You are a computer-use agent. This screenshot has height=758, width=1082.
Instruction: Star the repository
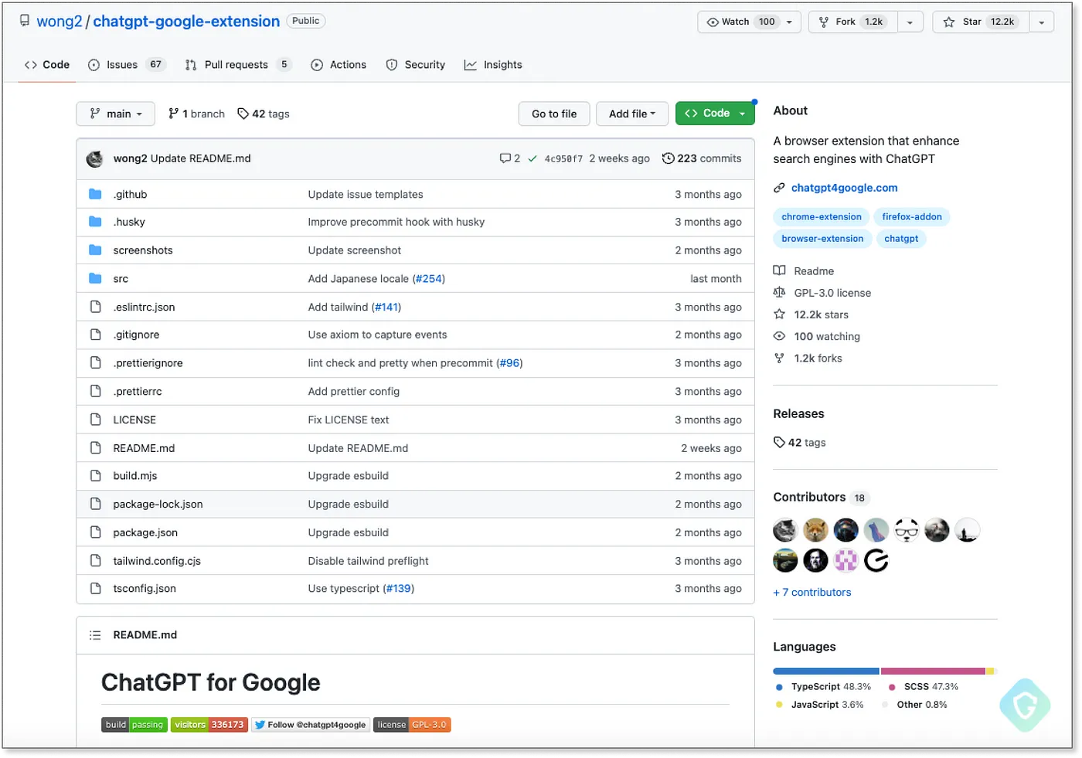point(981,22)
